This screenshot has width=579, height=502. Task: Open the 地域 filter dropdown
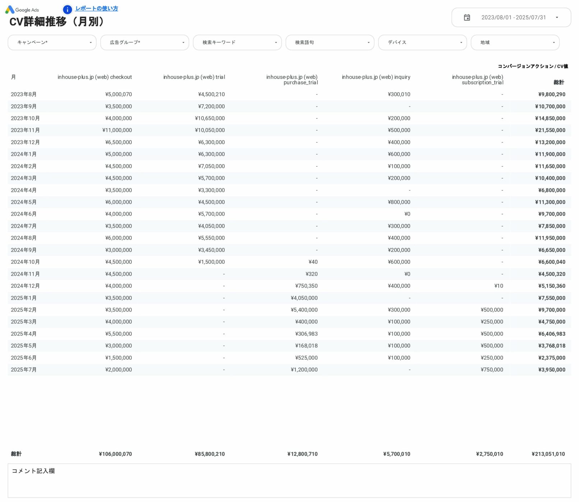tap(515, 42)
